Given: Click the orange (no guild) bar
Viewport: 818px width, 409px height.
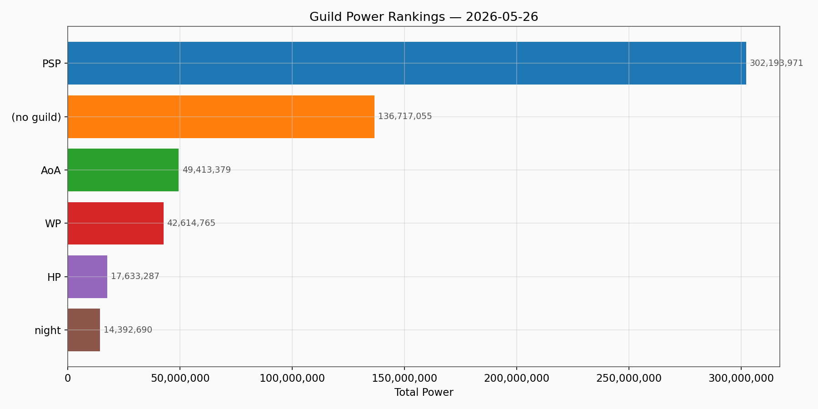Looking at the screenshot, I should click(x=221, y=117).
